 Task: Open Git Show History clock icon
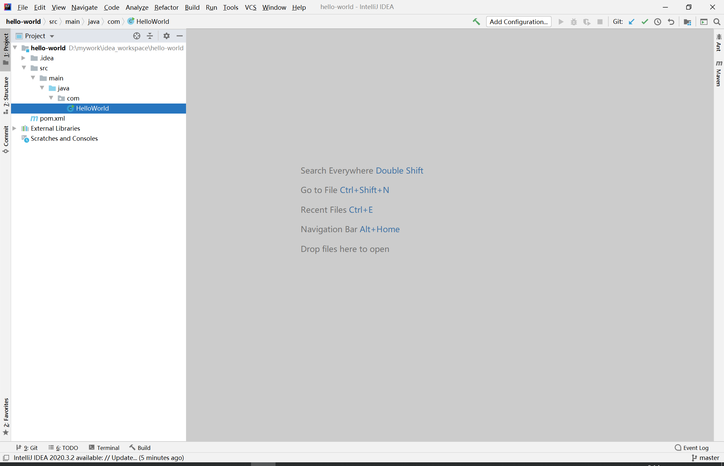[x=658, y=22]
